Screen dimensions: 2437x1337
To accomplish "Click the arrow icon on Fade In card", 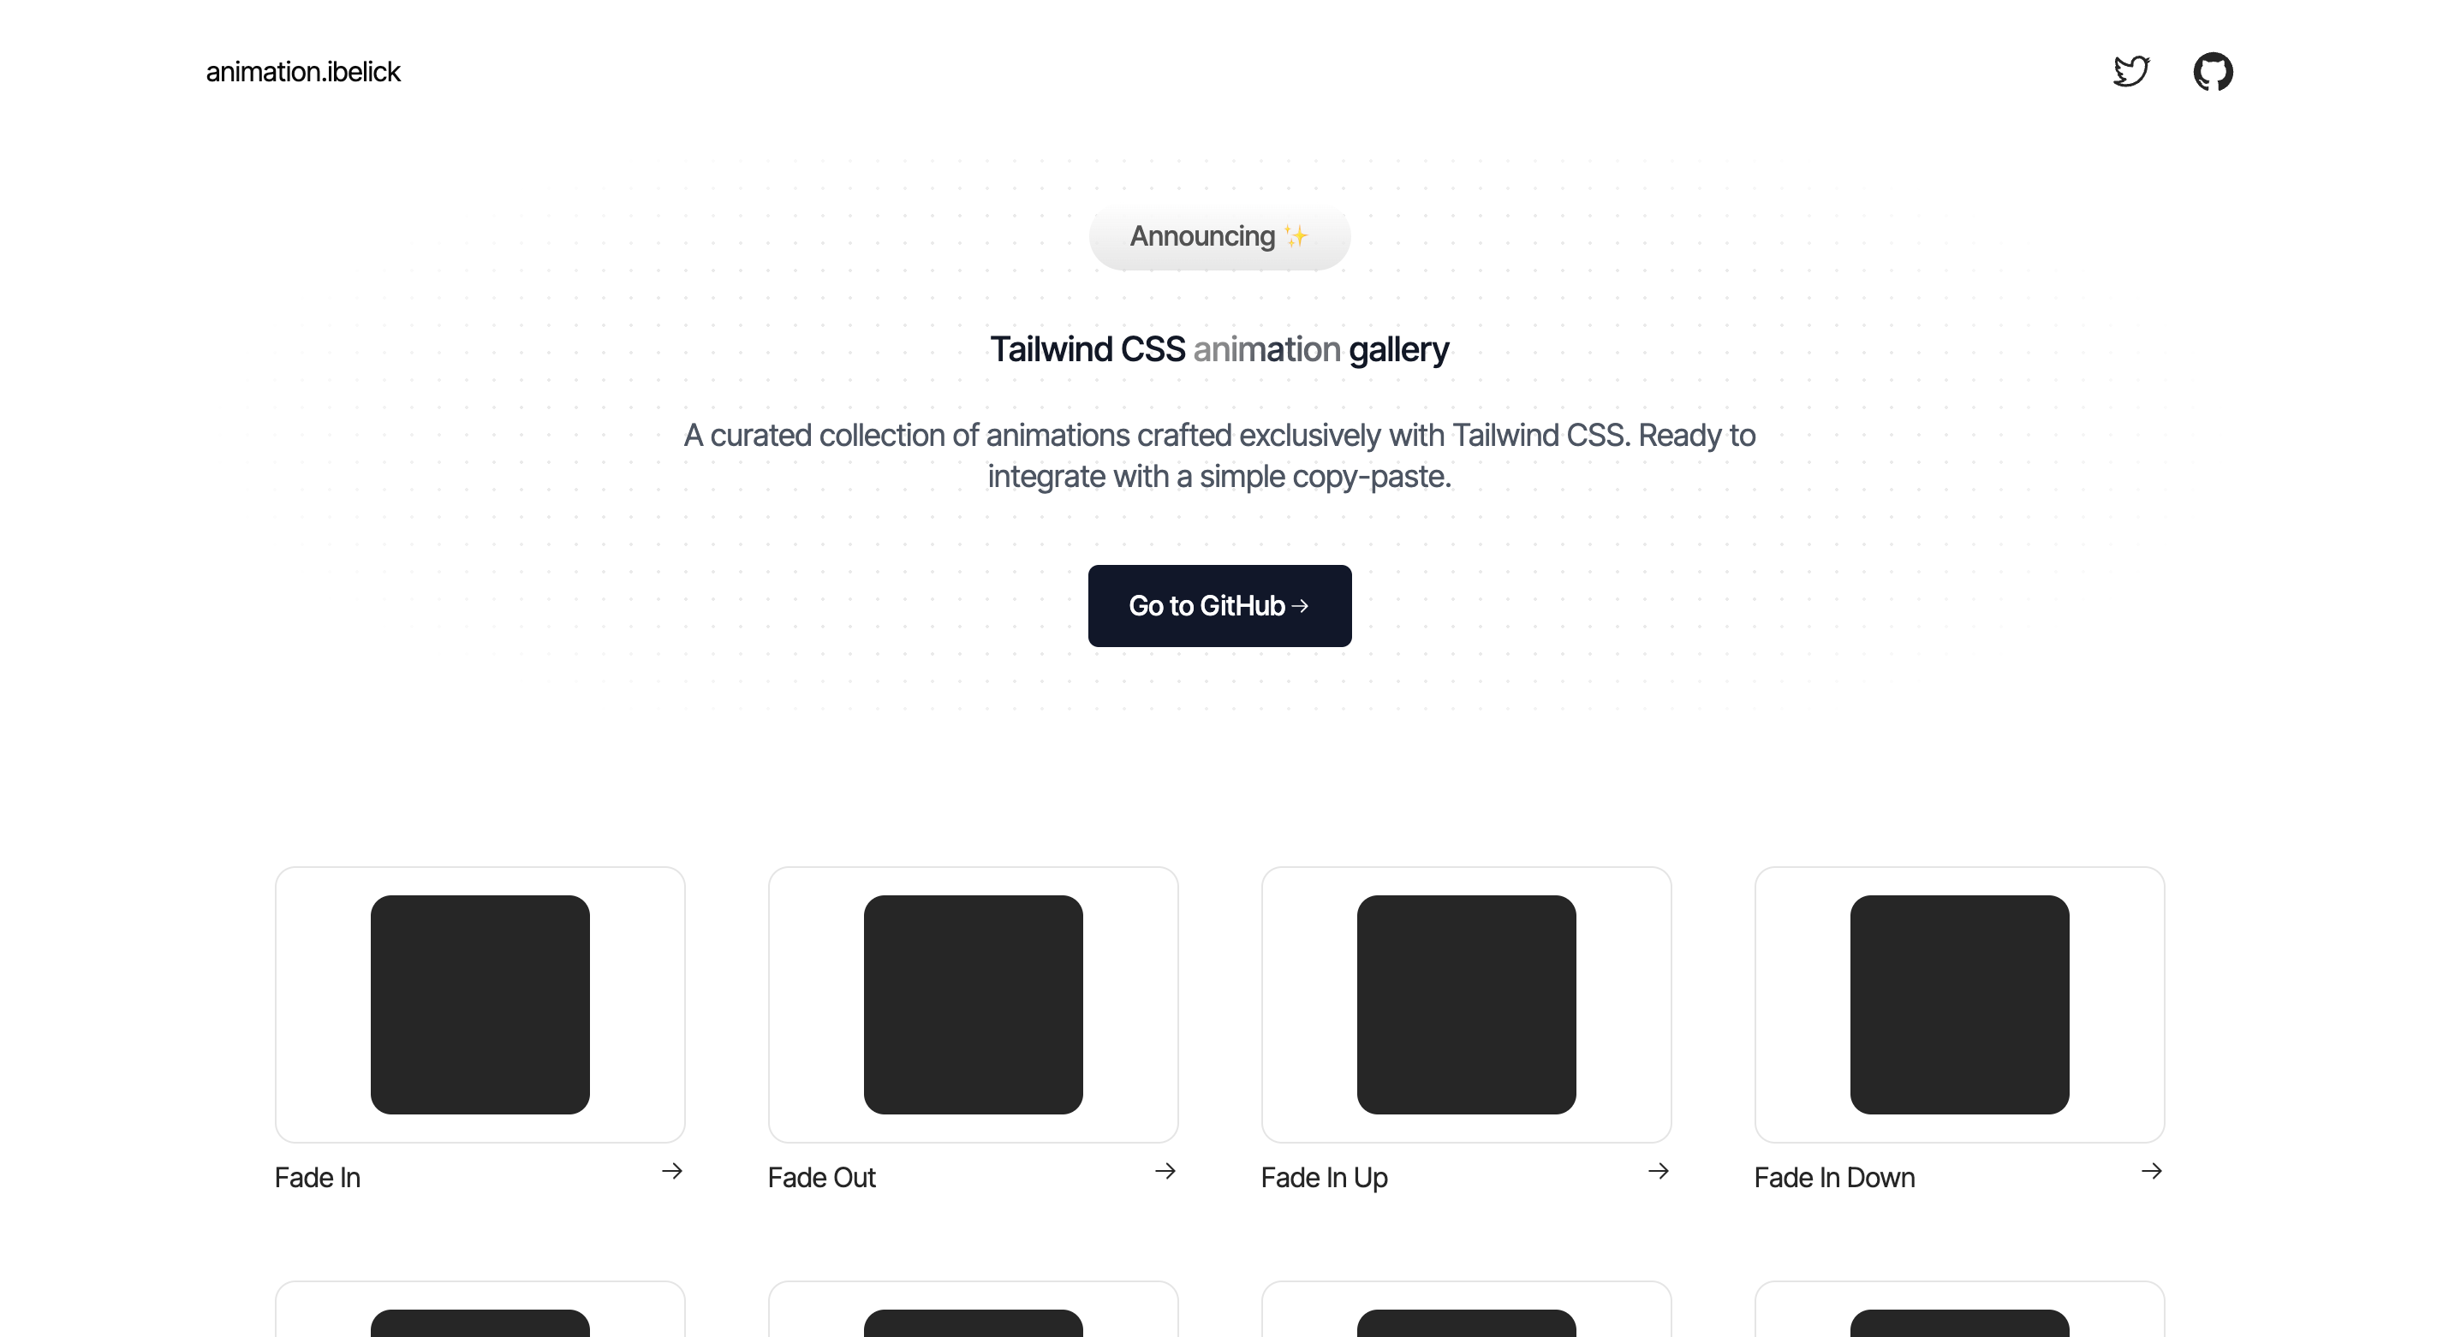I will [x=673, y=1172].
